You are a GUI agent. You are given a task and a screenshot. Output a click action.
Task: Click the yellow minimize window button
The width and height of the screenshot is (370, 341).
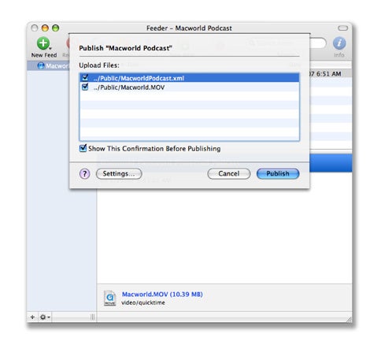point(45,28)
